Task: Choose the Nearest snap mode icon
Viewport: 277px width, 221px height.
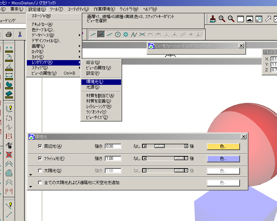Action: pyautogui.click(x=93, y=35)
